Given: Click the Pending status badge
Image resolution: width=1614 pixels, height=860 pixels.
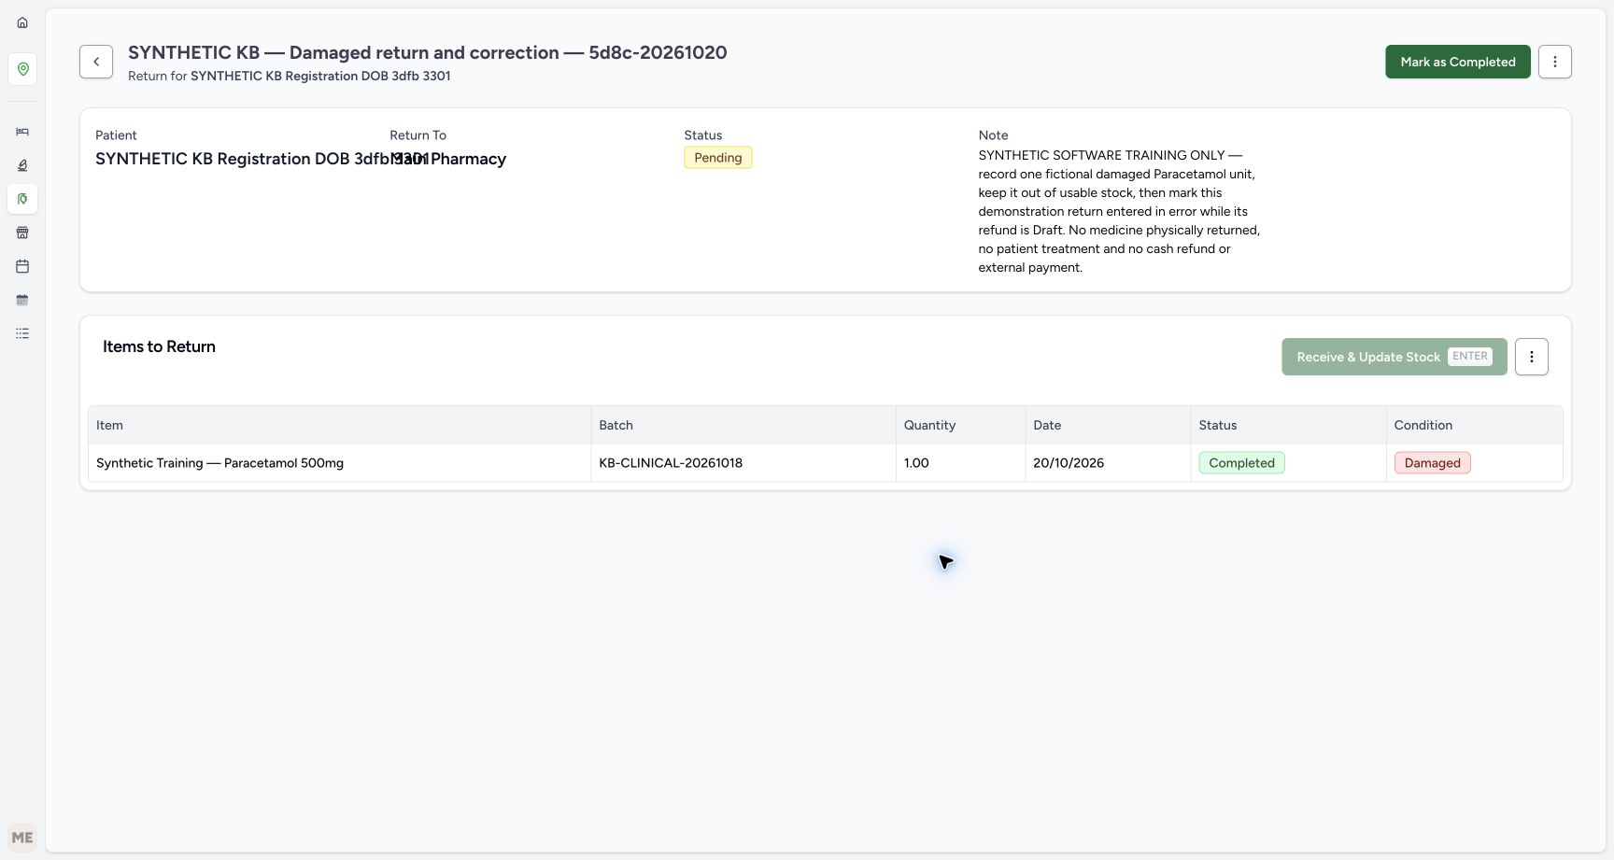Looking at the screenshot, I should (x=717, y=158).
